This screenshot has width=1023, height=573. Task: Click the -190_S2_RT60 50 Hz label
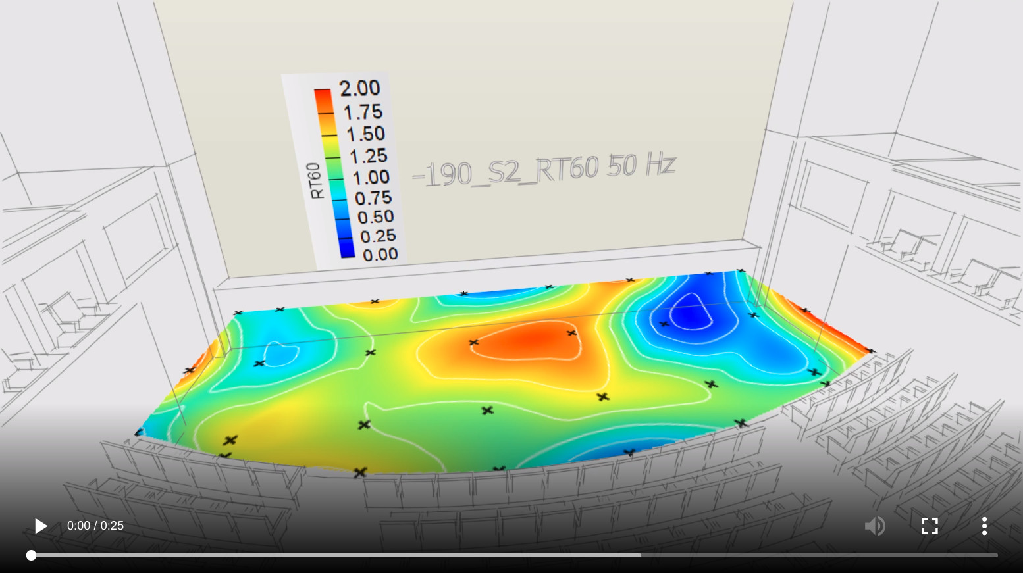coord(544,169)
